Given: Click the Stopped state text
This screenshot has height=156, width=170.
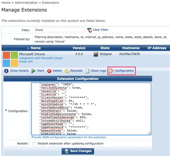Looking at the screenshot, I should point(105,54).
